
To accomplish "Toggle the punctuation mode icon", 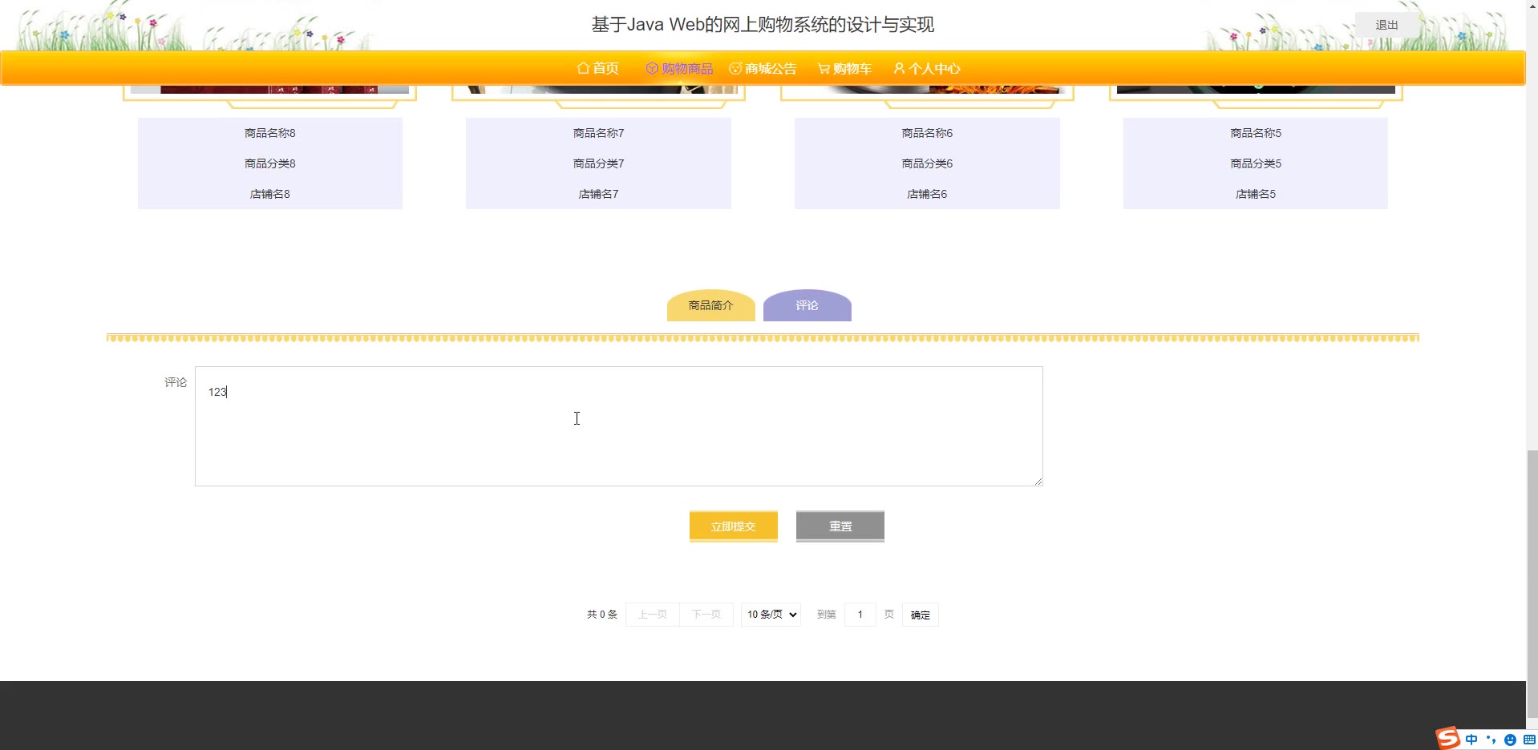I will point(1491,740).
